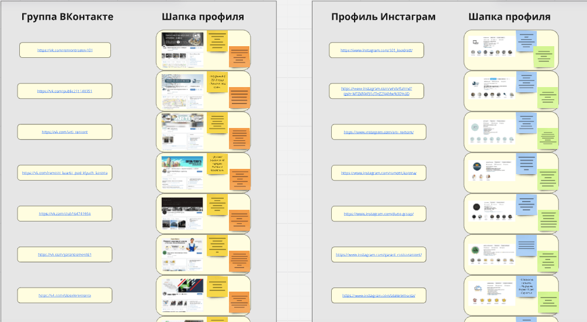Screen dimensions: 587x322
Task: Open the instagram.com/garant_rostovremont link
Action: pyautogui.click(x=378, y=254)
